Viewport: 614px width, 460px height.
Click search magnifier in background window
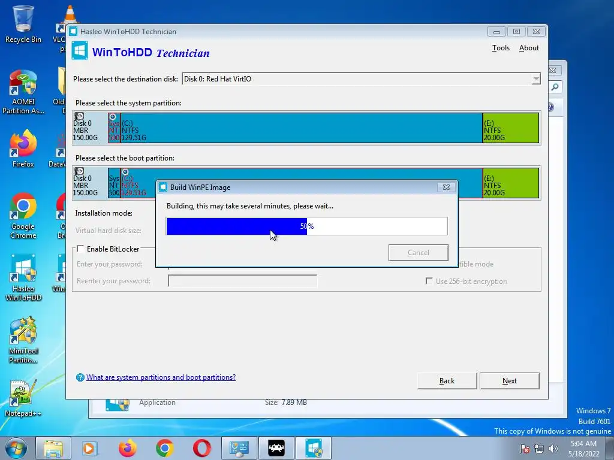555,87
